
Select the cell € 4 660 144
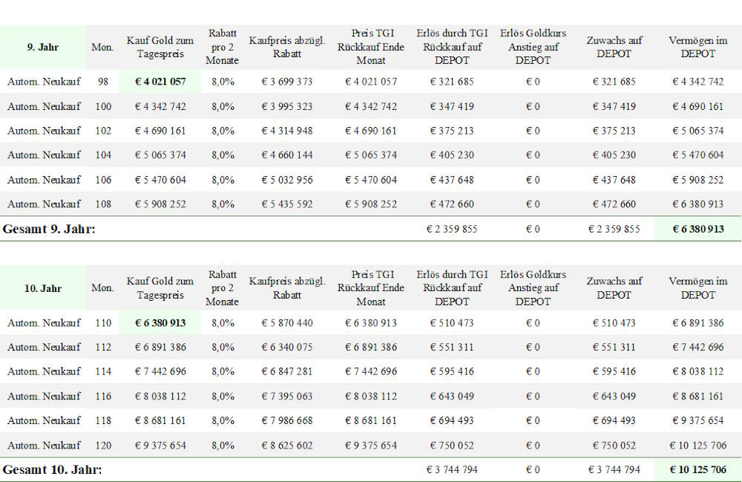click(286, 154)
